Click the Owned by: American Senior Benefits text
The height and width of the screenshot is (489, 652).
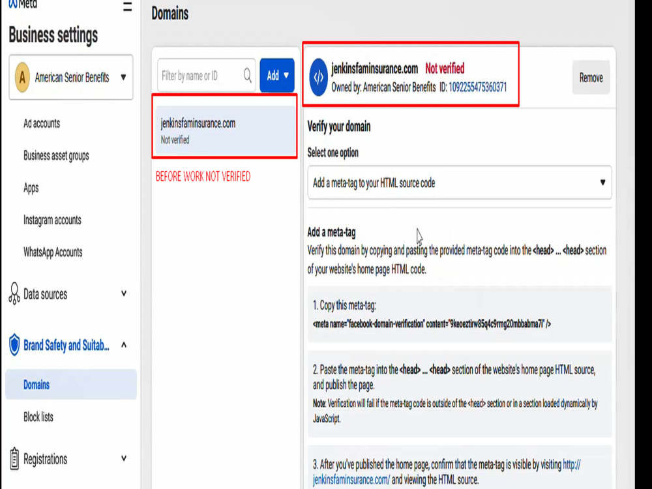[383, 87]
